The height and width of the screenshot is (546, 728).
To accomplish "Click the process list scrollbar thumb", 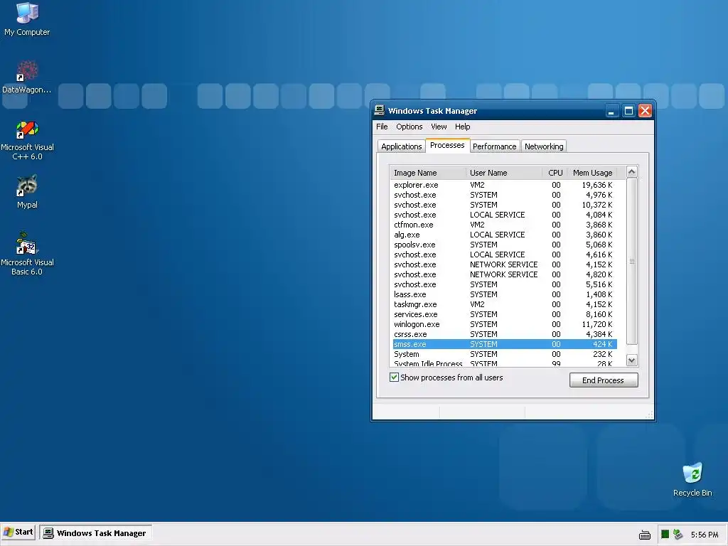I will coord(631,262).
